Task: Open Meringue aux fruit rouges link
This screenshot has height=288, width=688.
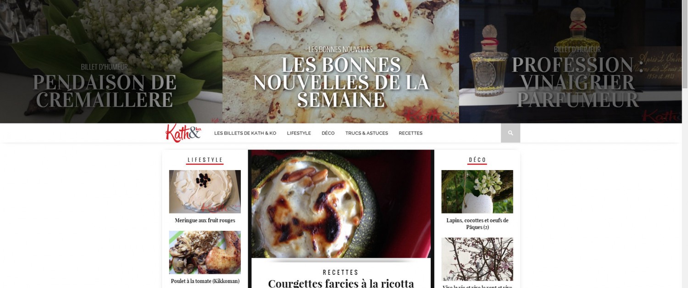Action: coord(205,220)
